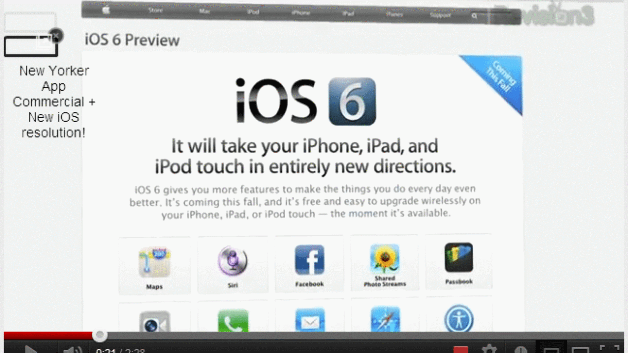Open the Siri microphone icon

[x=233, y=261]
